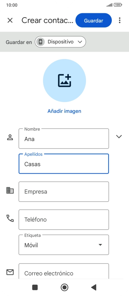Focus the Nombre field containing Ana
The height and width of the screenshot is (296, 129).
64,139
